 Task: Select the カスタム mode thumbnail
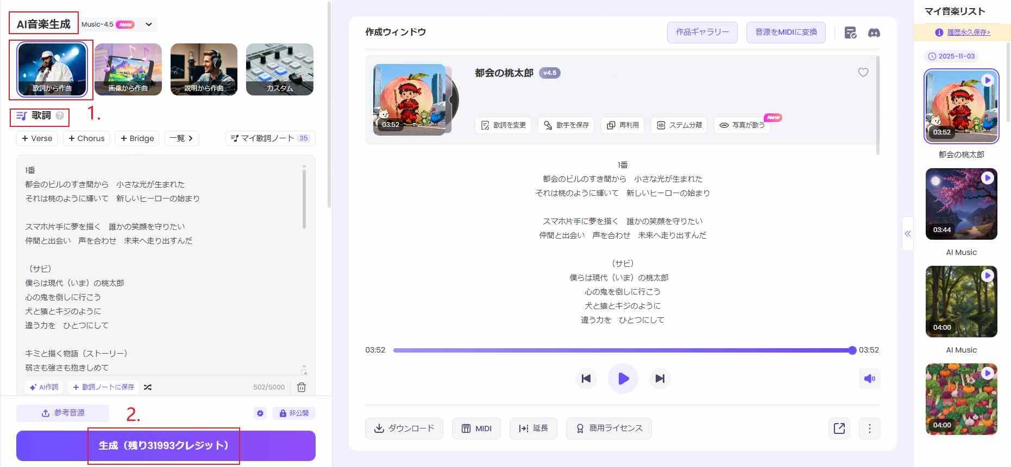pos(280,69)
